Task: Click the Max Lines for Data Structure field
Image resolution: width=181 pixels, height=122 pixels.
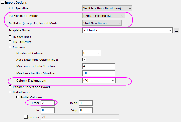Action: pos(98,73)
